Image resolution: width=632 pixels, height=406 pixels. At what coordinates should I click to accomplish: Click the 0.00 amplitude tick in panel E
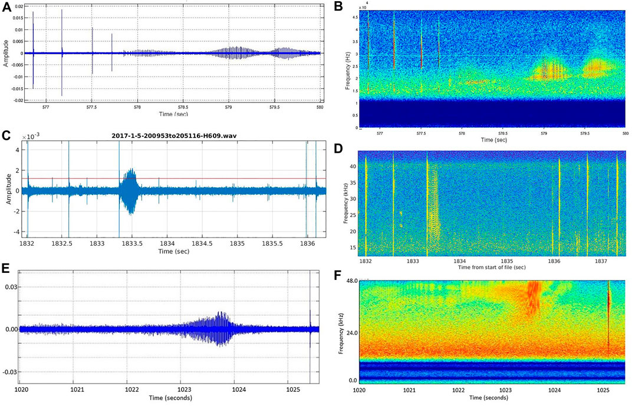pyautogui.click(x=11, y=329)
